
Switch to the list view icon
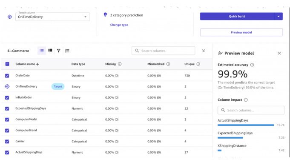tap(42, 51)
